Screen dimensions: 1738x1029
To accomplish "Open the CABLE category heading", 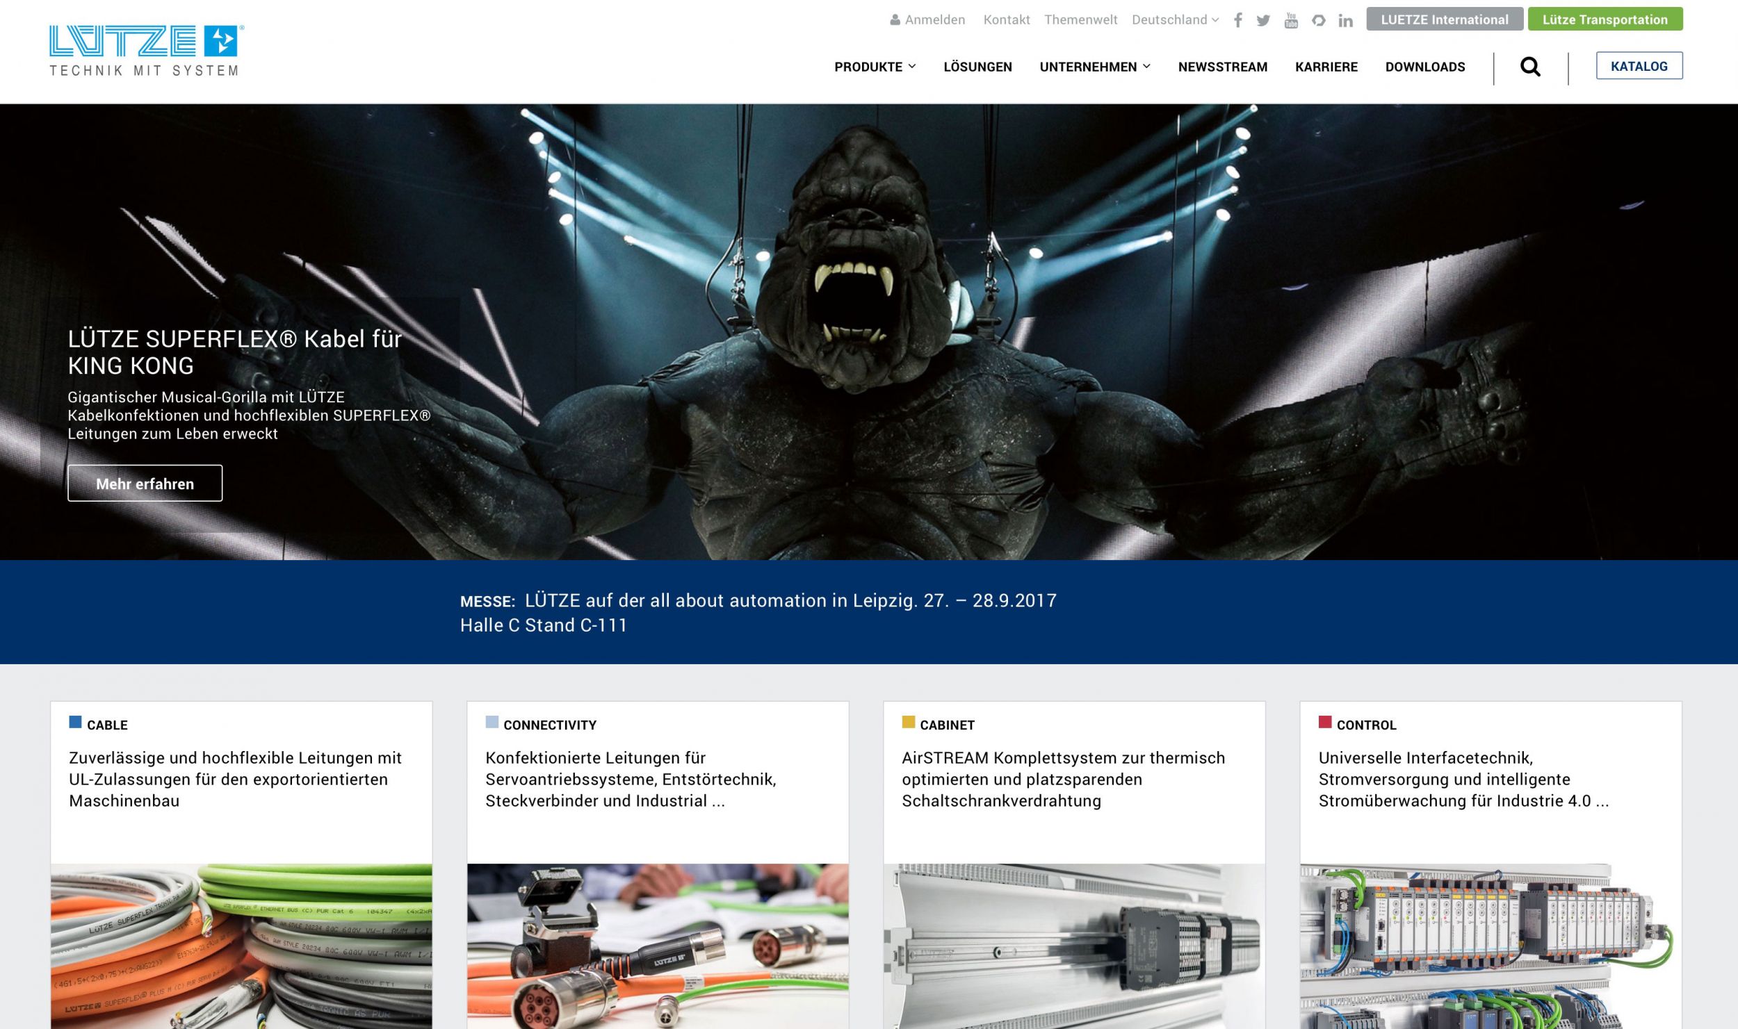I will 107,725.
